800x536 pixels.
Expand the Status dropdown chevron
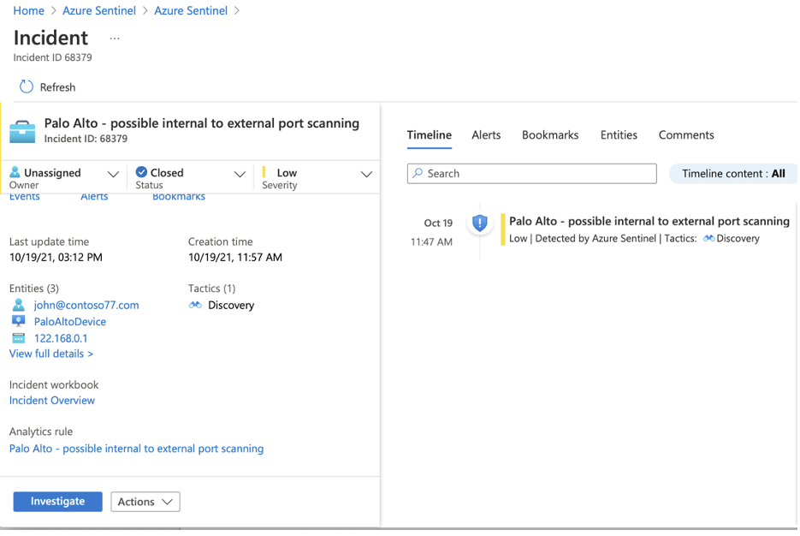[x=240, y=174]
